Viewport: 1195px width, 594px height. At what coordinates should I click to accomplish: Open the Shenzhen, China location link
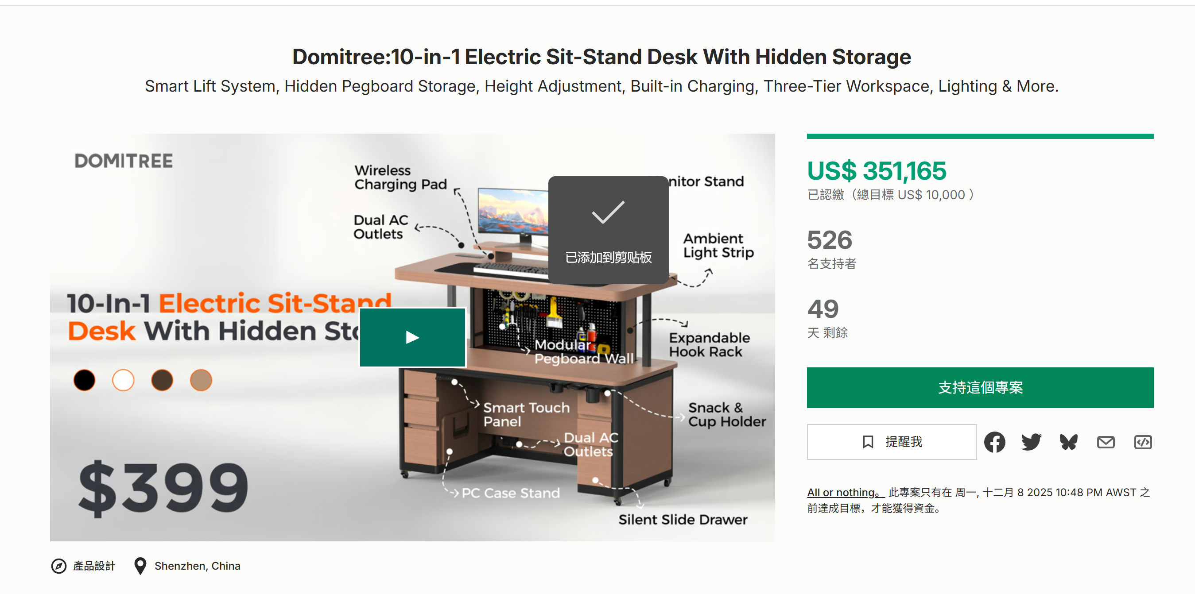point(197,566)
